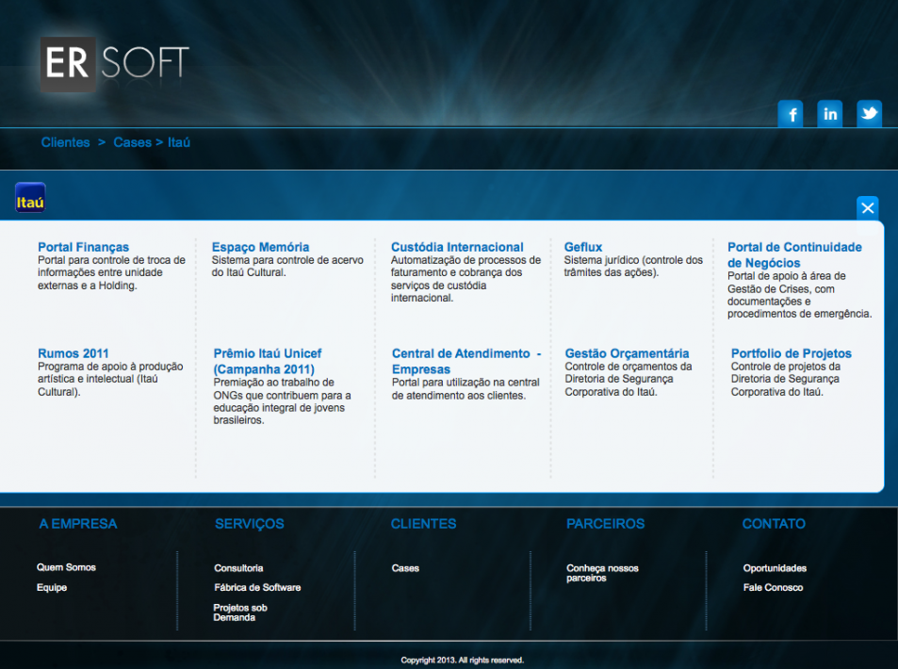Go to Cases in the breadcrumb
The width and height of the screenshot is (898, 669).
point(132,142)
